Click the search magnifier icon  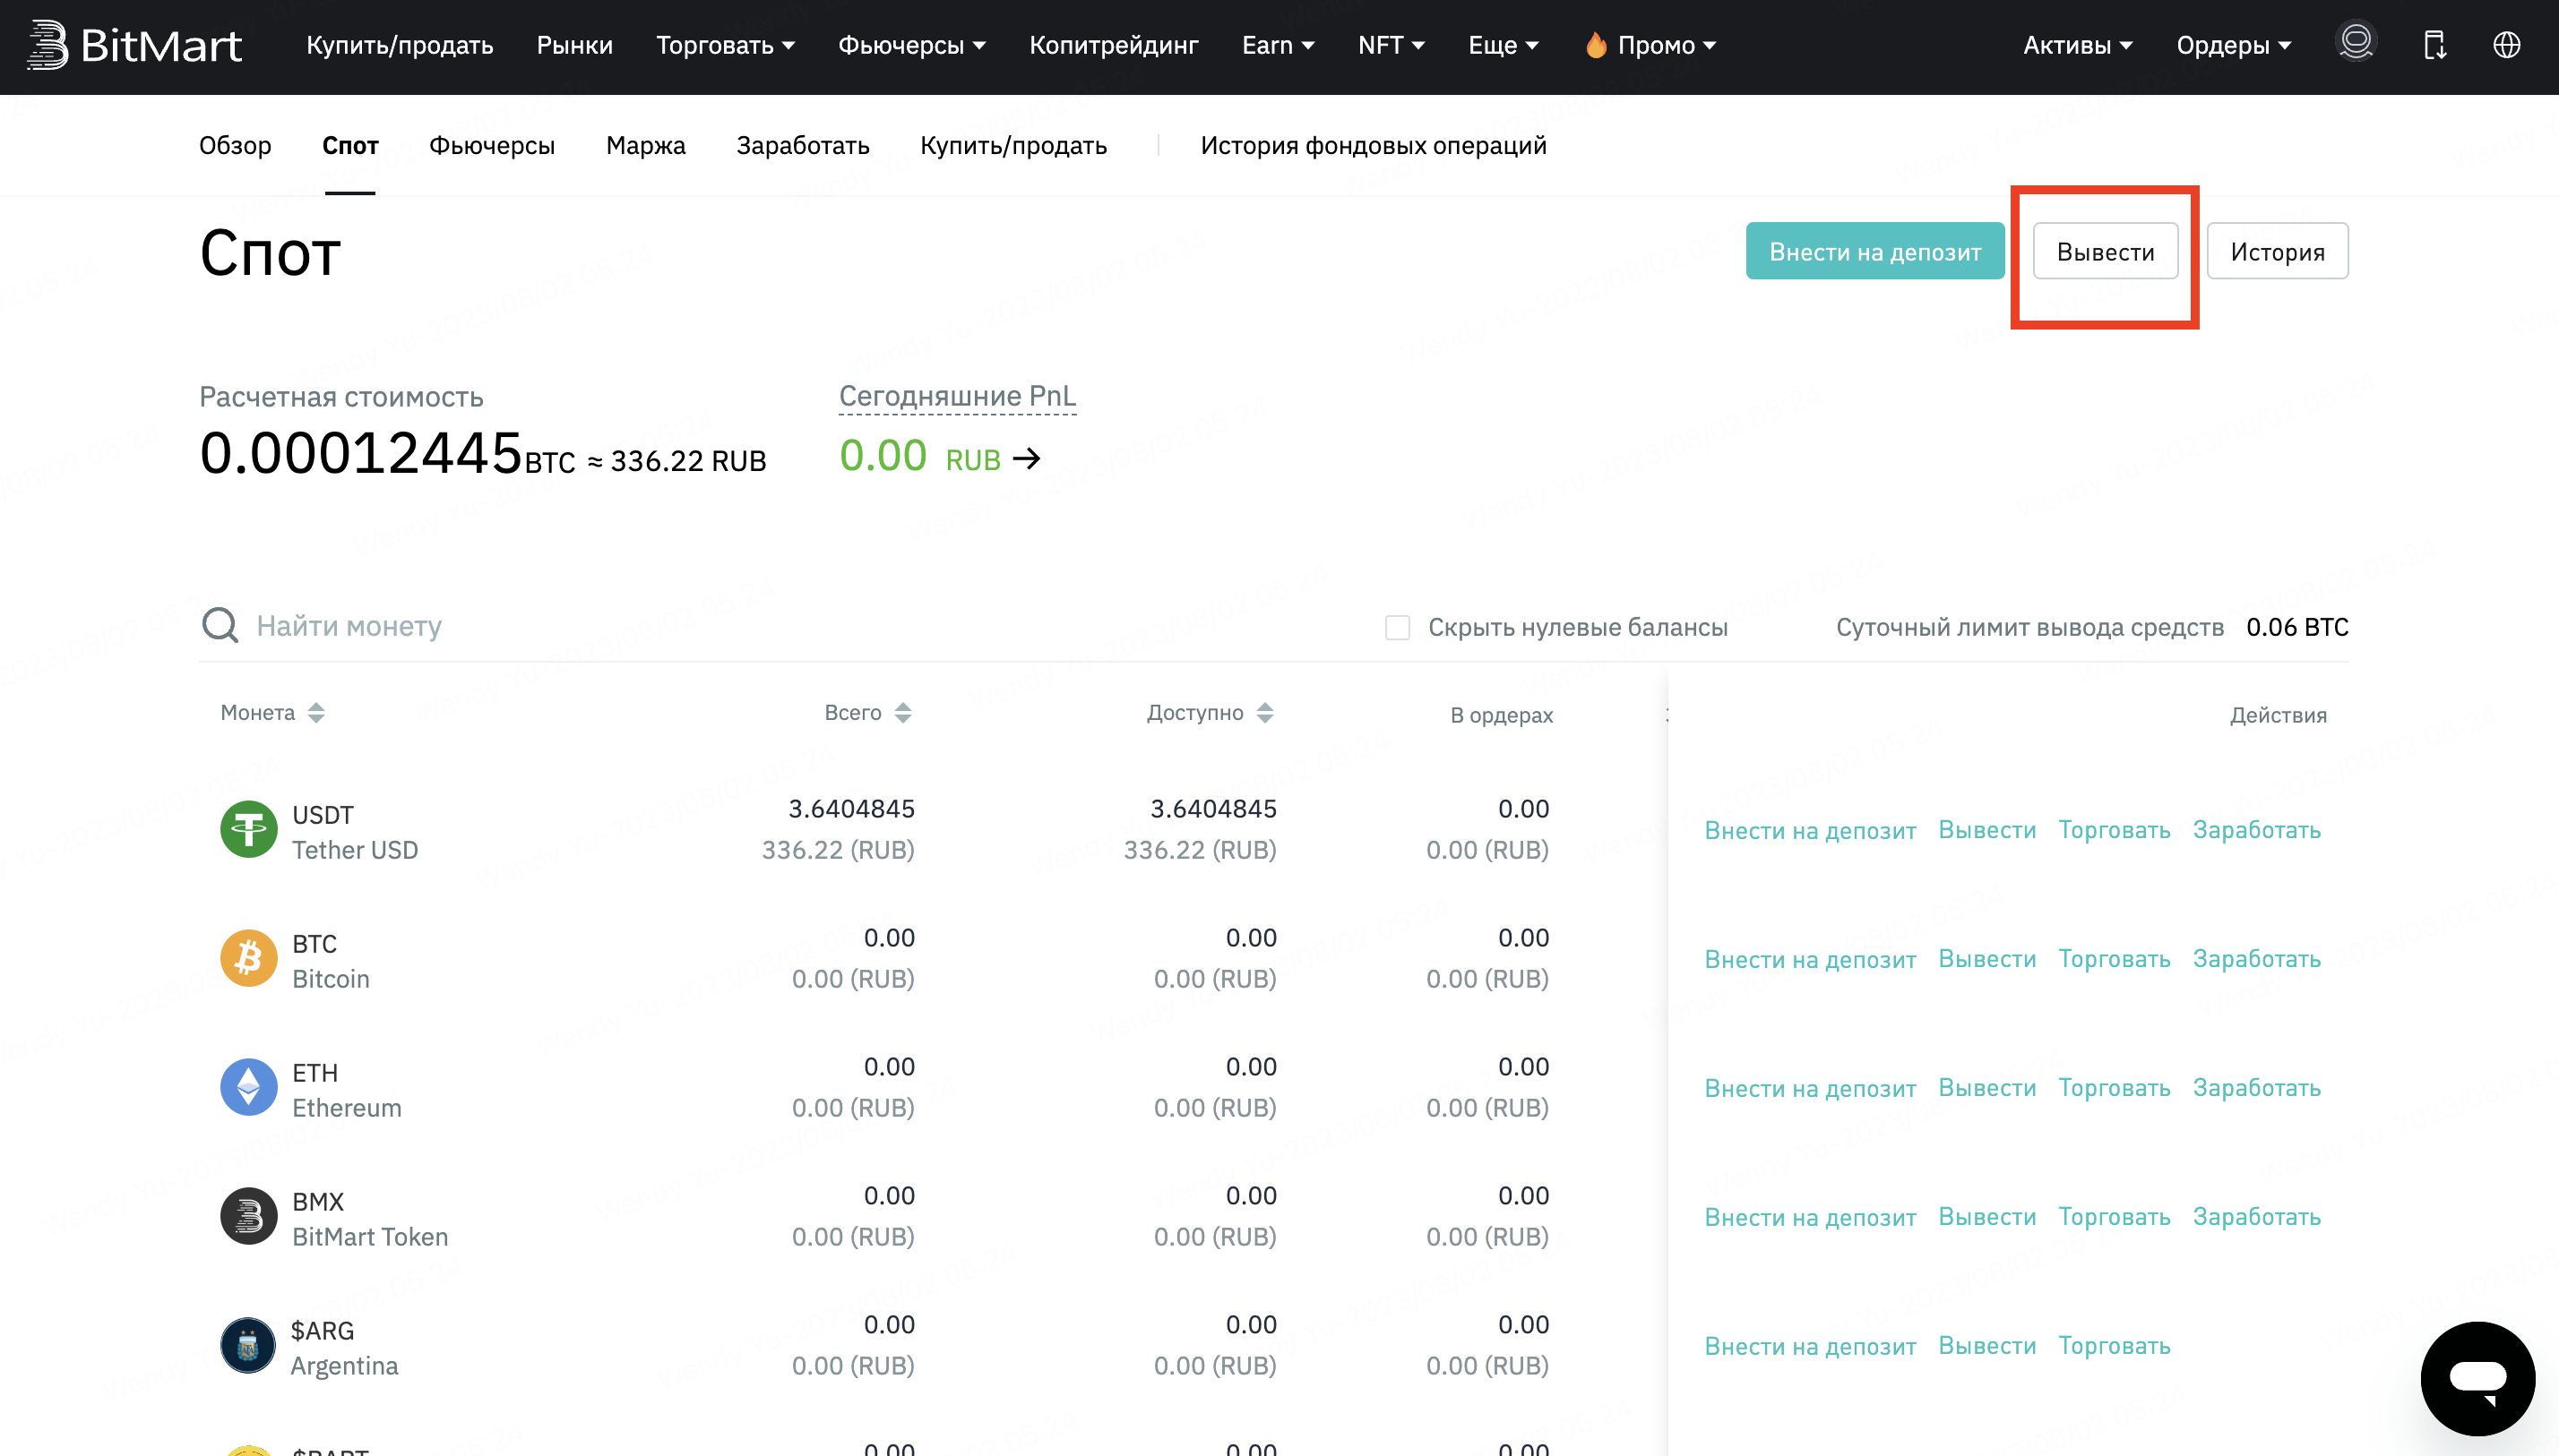pyautogui.click(x=220, y=625)
